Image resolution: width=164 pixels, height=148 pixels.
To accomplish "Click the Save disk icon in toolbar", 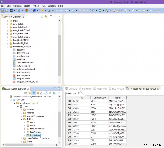I will (x=80, y=10).
